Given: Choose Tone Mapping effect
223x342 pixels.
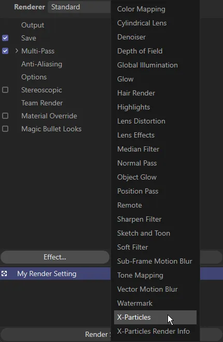Looking at the screenshot, I should click(x=155, y=275).
